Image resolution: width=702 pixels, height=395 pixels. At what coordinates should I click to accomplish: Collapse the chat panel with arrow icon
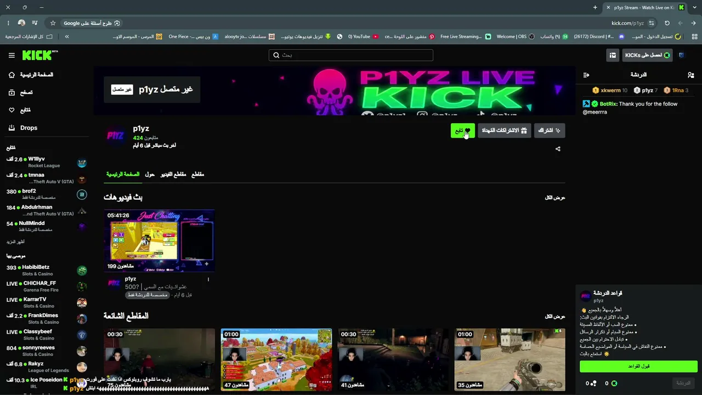[x=586, y=75]
